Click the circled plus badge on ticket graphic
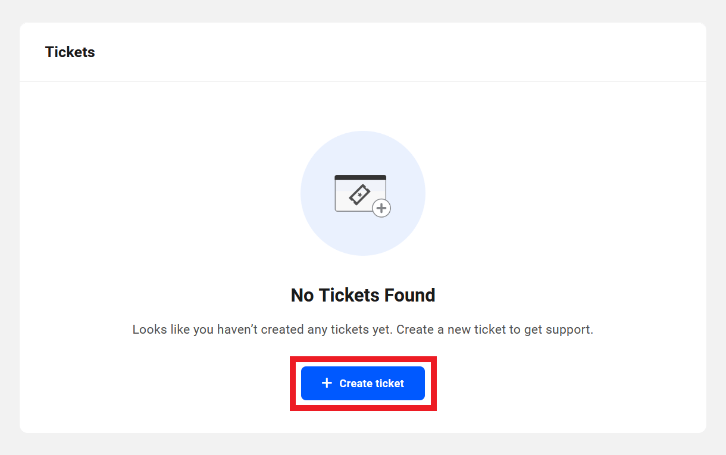Screen dimensions: 726x455 [x=381, y=208]
